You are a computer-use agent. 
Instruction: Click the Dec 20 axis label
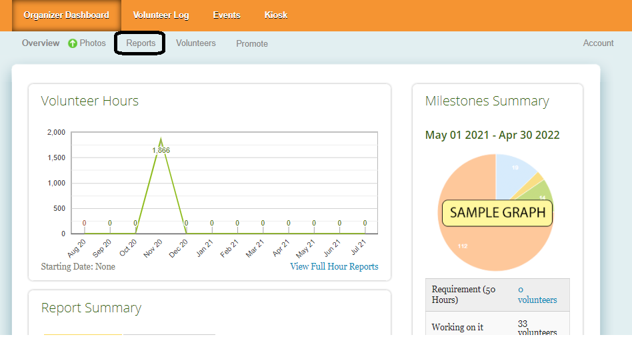tap(178, 248)
